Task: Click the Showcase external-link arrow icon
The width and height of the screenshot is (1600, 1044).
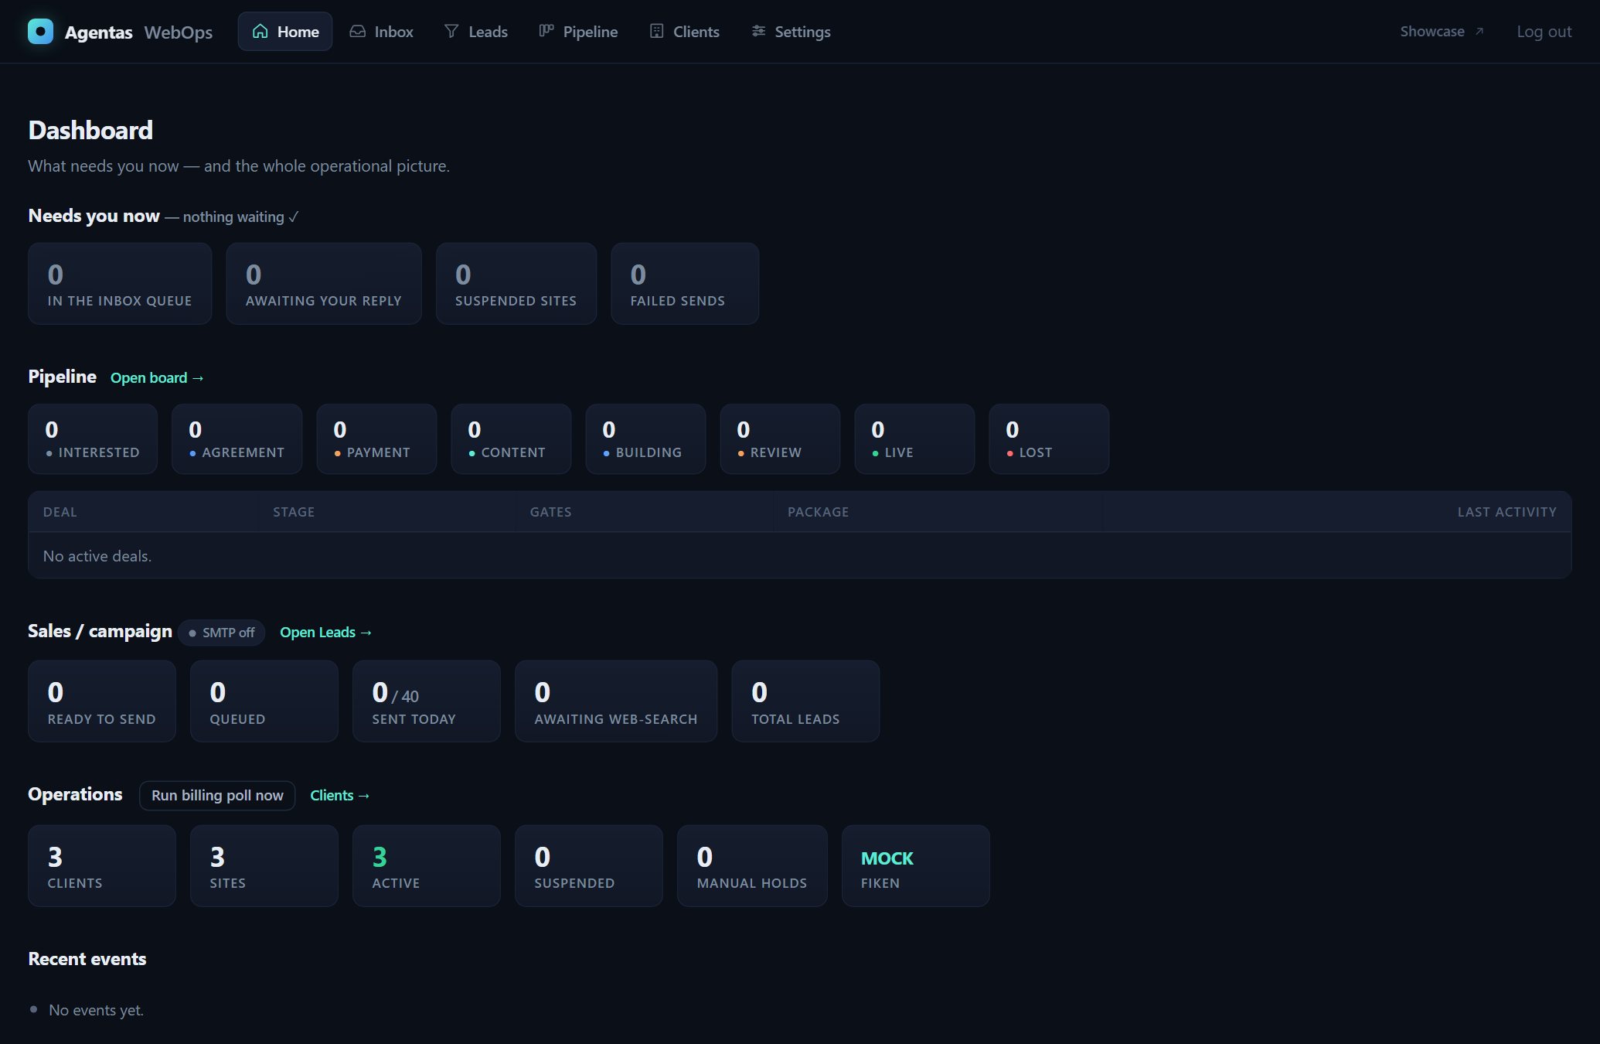Action: click(1479, 32)
